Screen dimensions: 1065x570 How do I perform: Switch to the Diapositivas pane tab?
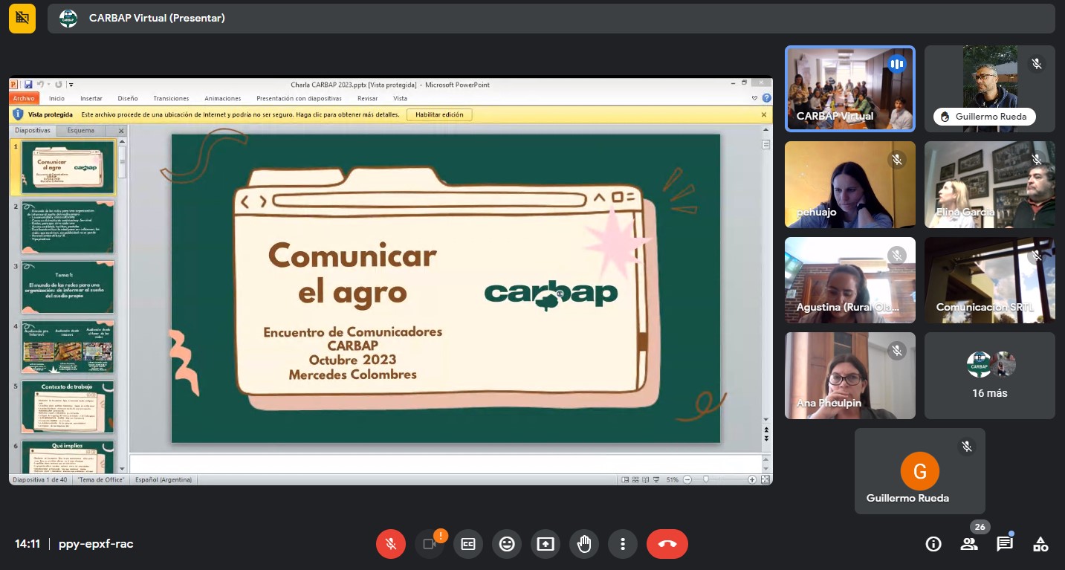[x=33, y=130]
